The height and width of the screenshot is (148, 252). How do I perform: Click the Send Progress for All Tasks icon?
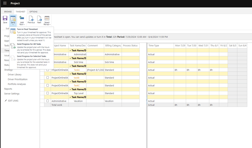click(x=13, y=46)
